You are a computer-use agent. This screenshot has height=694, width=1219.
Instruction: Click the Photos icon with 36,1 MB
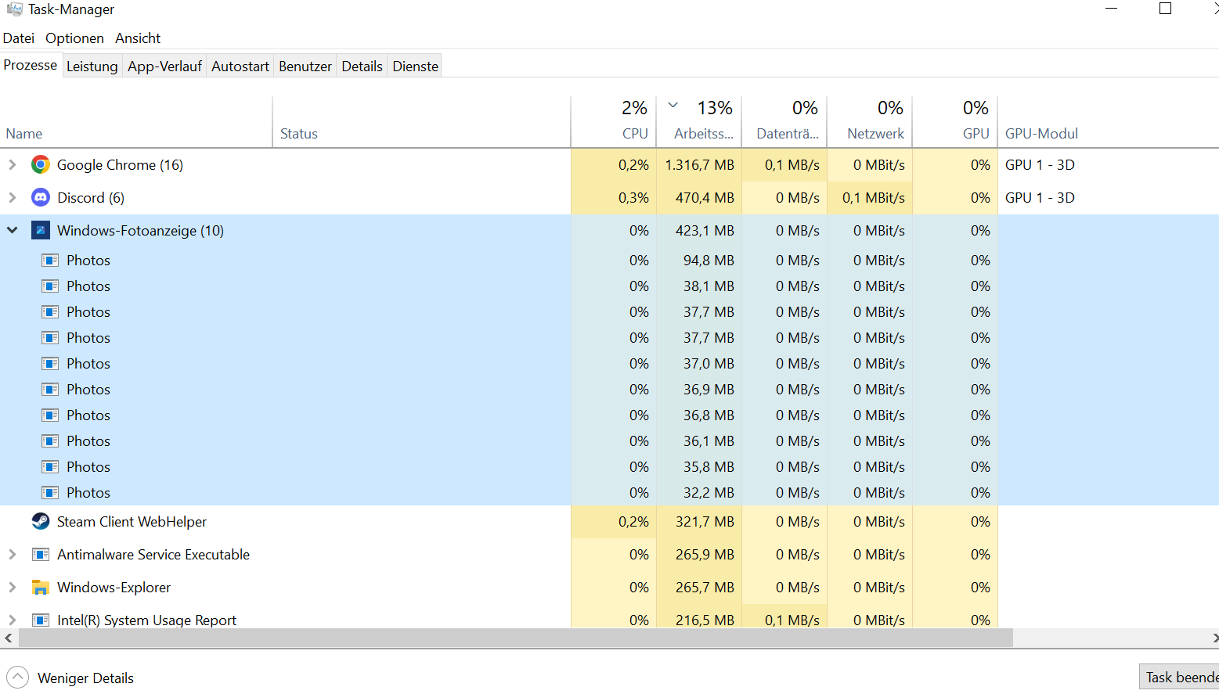(x=50, y=440)
